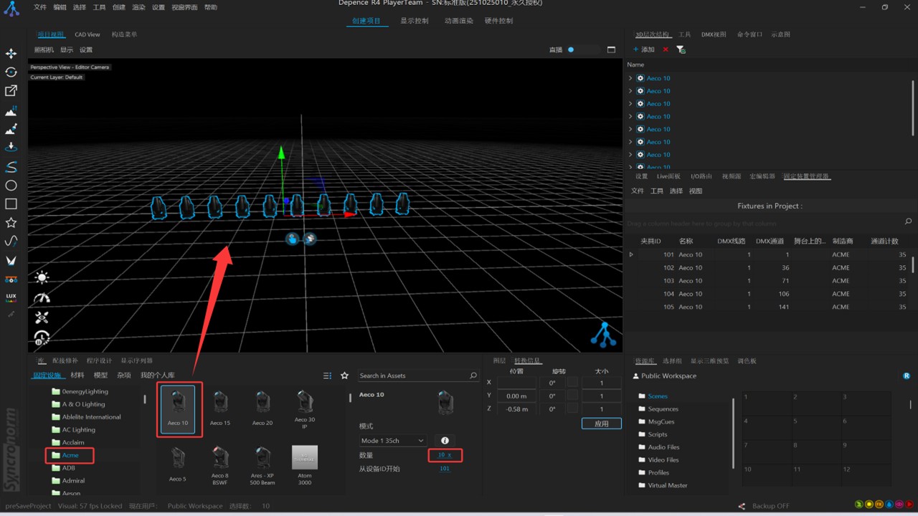918x516 pixels.
Task: Click the filter icon in 3D hierarchy
Action: coord(681,49)
